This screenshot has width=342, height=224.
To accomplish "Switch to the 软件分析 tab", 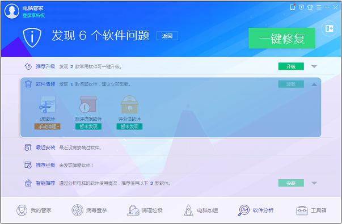I will (256, 210).
